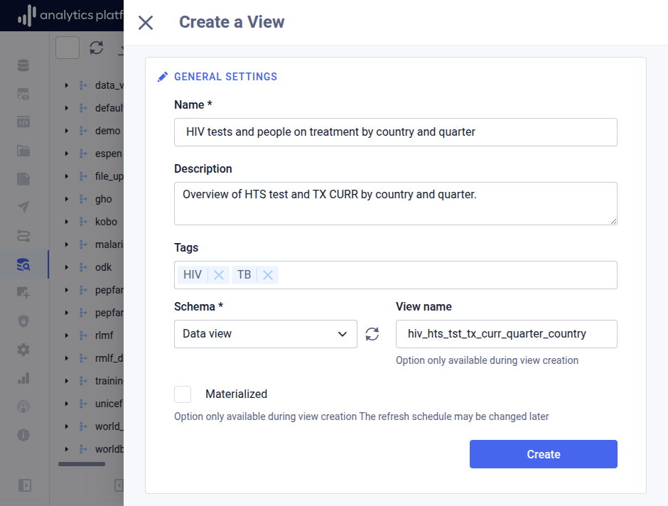Open the database icon in sidebar

point(23,65)
